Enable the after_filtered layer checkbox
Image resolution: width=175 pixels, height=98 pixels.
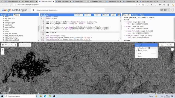(x=136, y=48)
